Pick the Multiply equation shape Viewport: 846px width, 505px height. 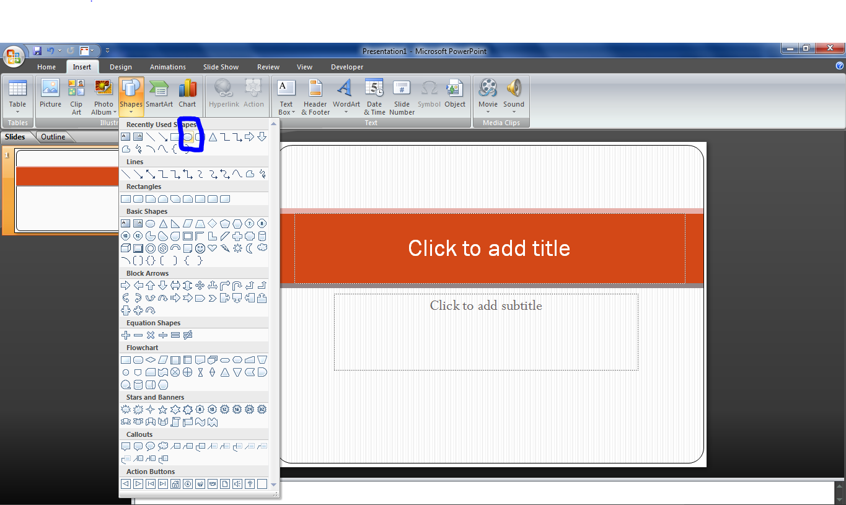pos(151,335)
